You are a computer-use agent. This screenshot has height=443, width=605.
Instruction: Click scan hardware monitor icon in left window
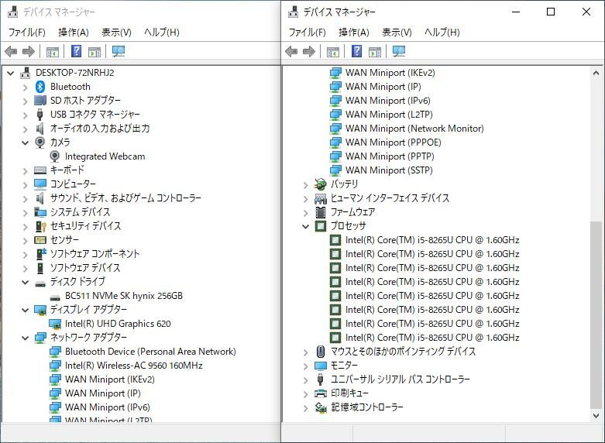tap(119, 51)
